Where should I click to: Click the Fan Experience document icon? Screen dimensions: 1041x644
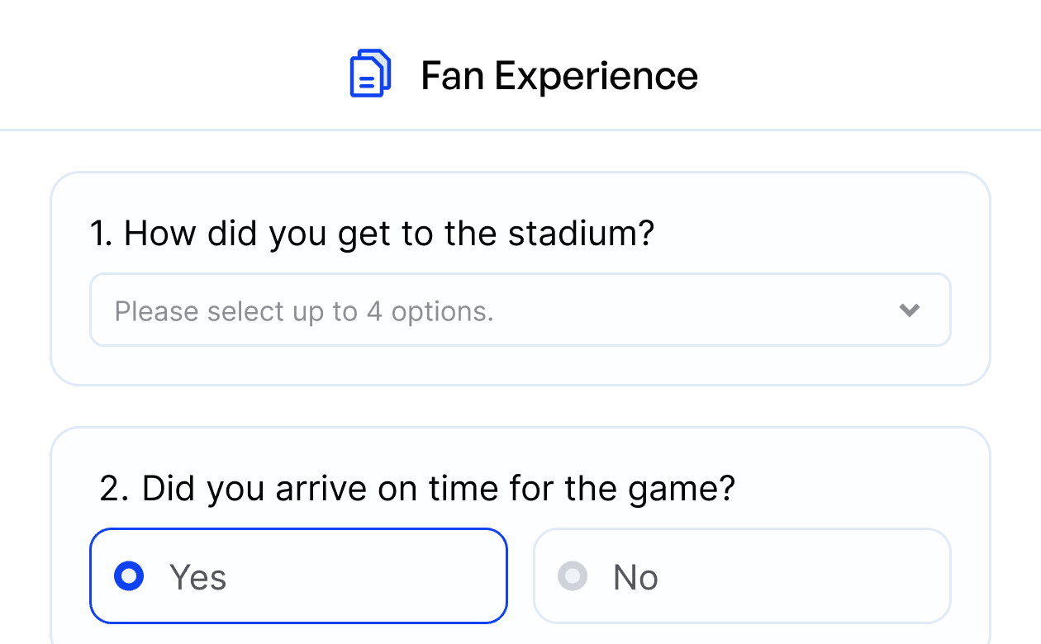[x=369, y=74]
